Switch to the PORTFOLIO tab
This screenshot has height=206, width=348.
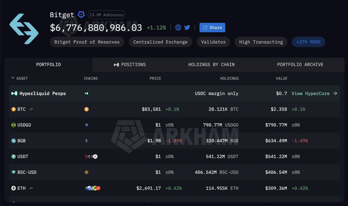(48, 65)
